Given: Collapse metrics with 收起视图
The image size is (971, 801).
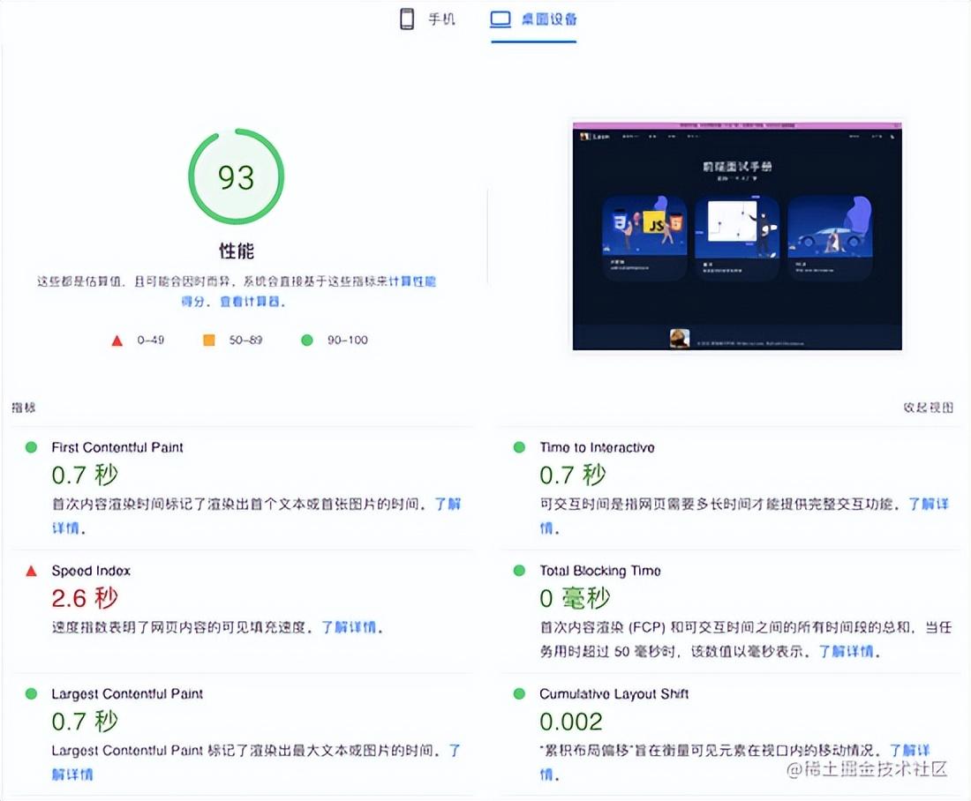Looking at the screenshot, I should 928,408.
